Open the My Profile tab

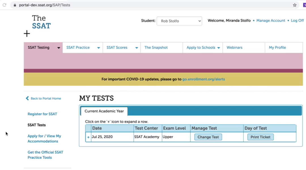pyautogui.click(x=277, y=48)
